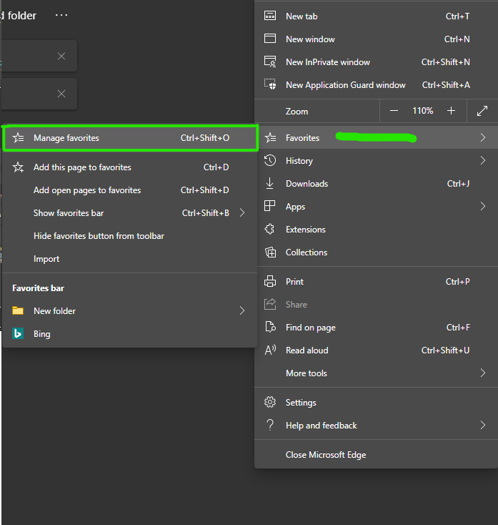Increase zoom with the plus button
Viewport: 498px width, 525px height.
click(x=451, y=110)
